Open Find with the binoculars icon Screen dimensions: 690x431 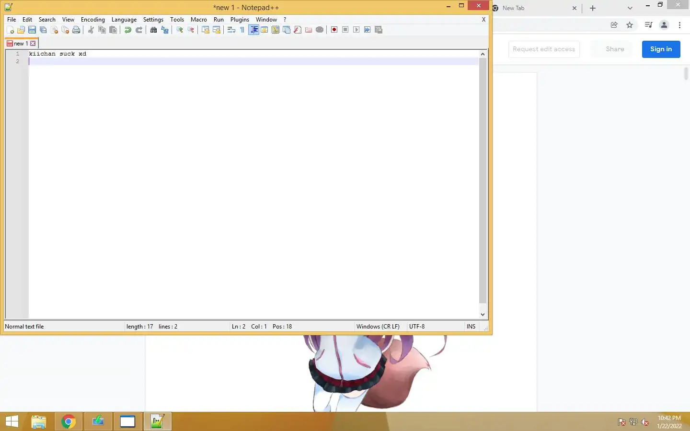click(x=154, y=30)
